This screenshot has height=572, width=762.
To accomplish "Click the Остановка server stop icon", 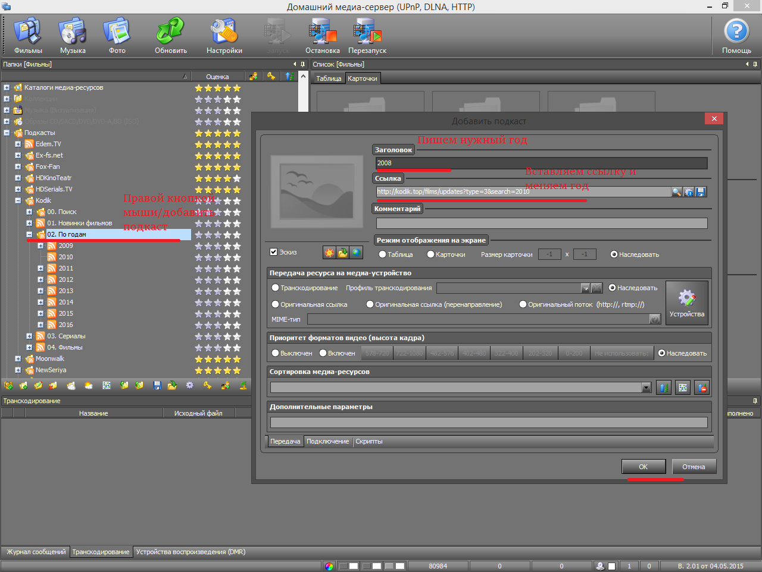I will pos(322,34).
